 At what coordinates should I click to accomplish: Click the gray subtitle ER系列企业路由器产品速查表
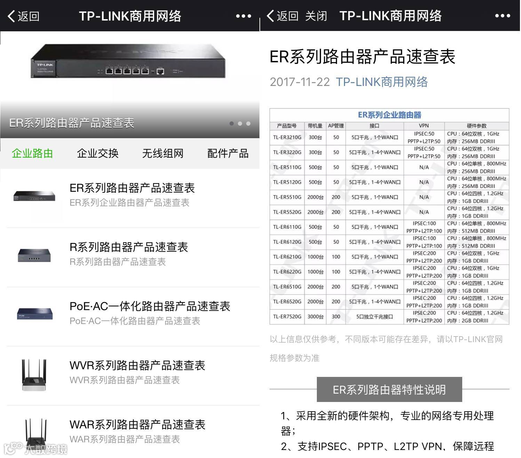coord(130,203)
